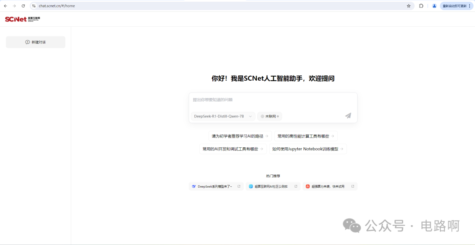Viewport: 475px width, 245px height.
Task: Click the whale icon on DeepSeek card
Action: (194, 186)
